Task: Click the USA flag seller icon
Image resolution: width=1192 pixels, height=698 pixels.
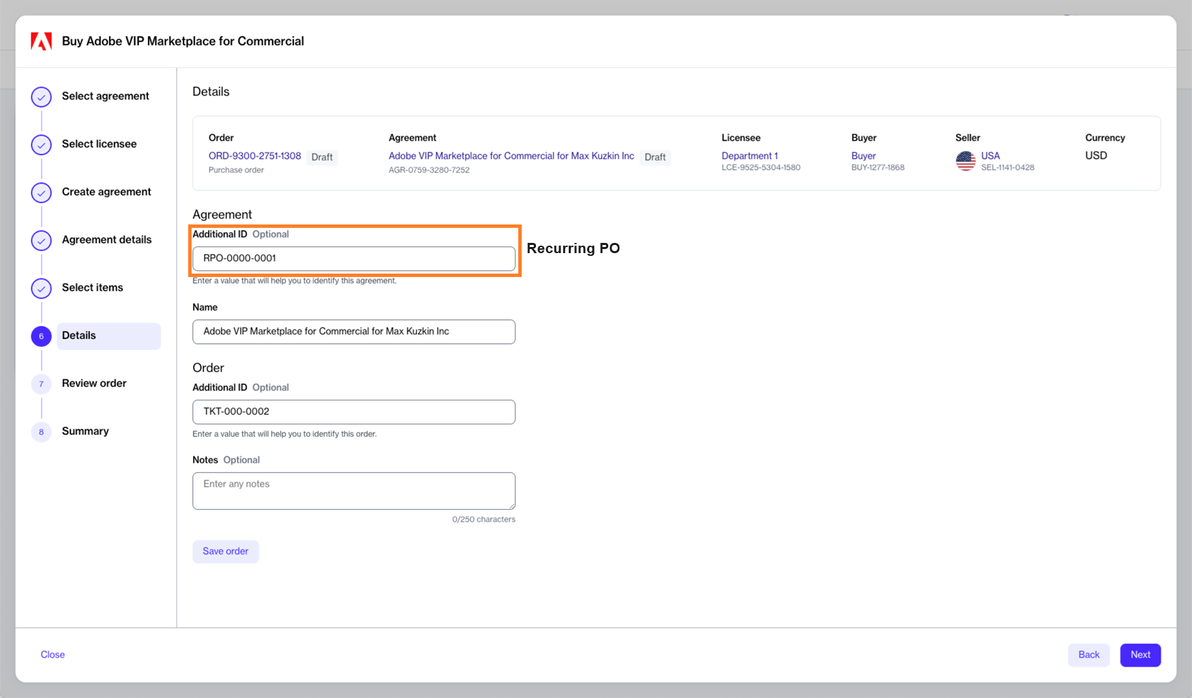Action: pos(966,161)
